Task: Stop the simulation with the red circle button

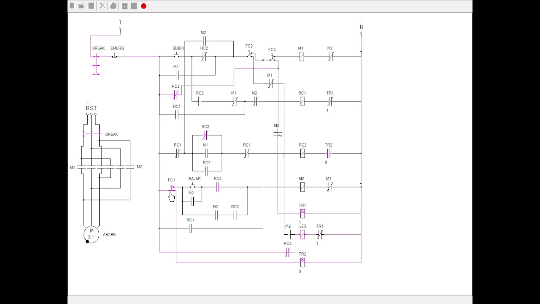Action: (143, 6)
